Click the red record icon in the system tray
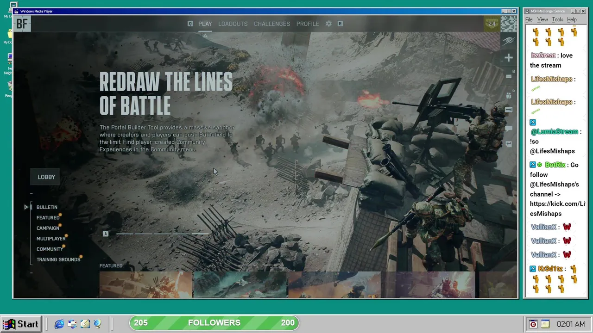Viewport: 593px width, 333px height. tap(533, 324)
